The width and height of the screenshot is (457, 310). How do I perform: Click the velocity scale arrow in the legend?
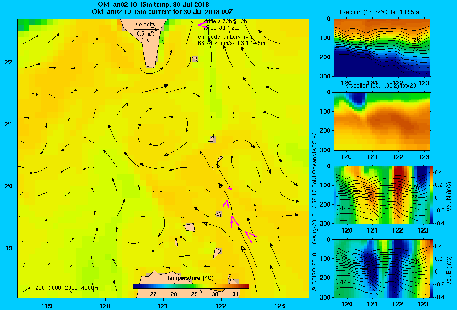point(147,29)
